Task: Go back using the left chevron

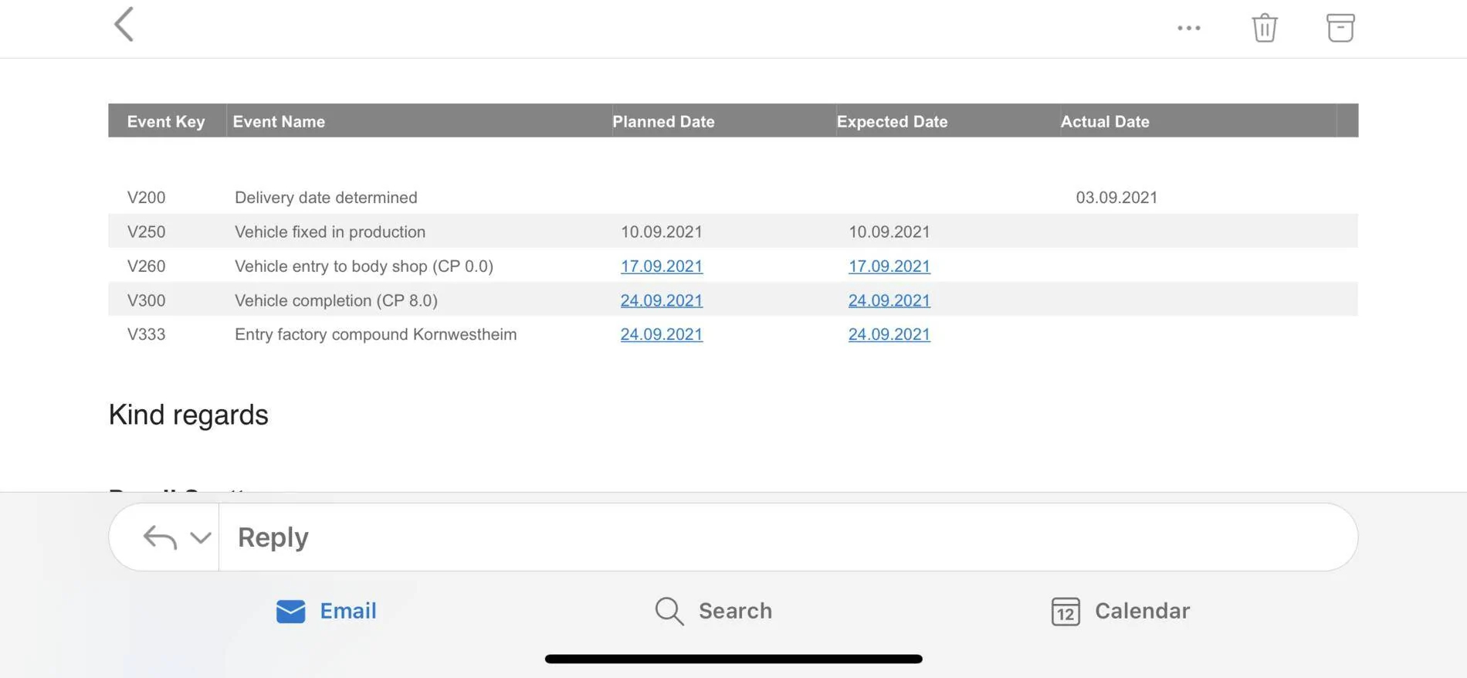Action: [x=124, y=25]
